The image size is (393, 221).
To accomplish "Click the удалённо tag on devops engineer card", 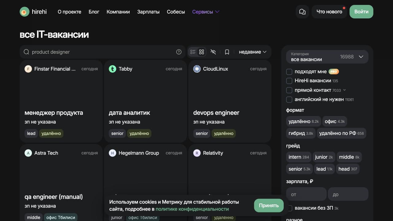I will (x=224, y=134).
